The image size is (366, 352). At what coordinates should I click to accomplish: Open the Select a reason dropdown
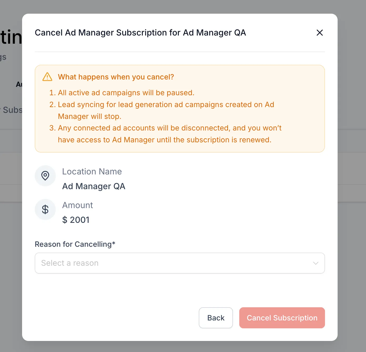[180, 263]
